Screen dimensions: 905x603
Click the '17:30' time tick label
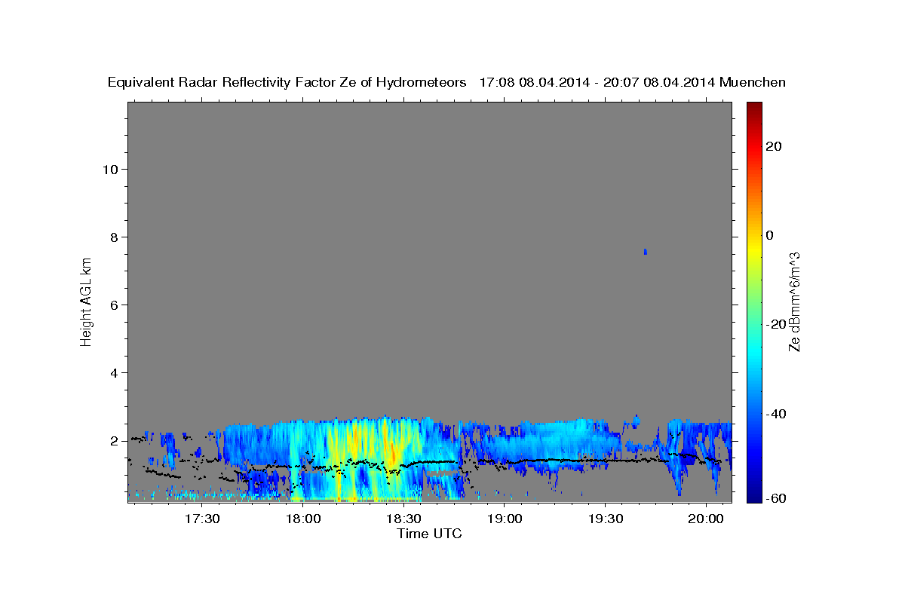click(x=203, y=519)
